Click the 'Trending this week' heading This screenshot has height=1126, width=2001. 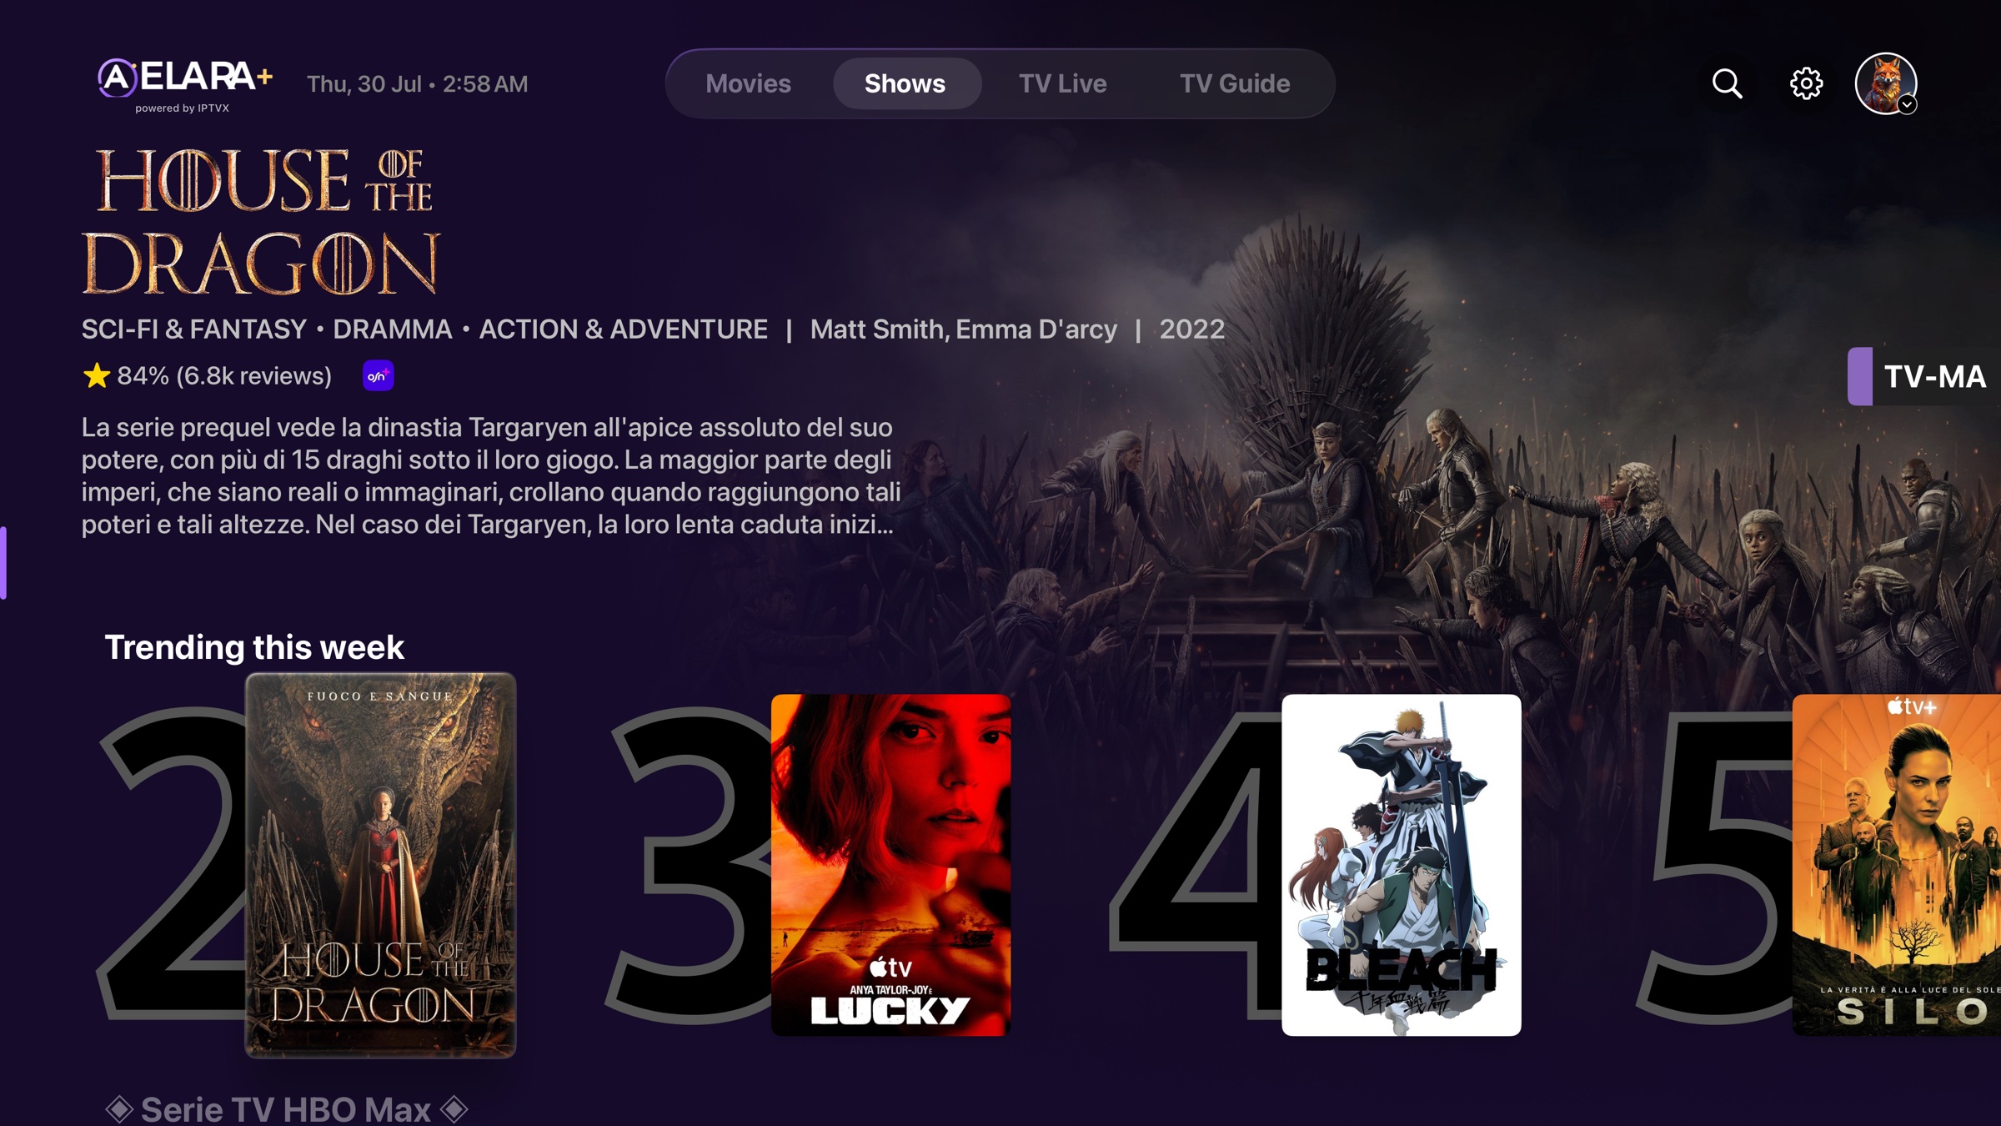pyautogui.click(x=254, y=647)
